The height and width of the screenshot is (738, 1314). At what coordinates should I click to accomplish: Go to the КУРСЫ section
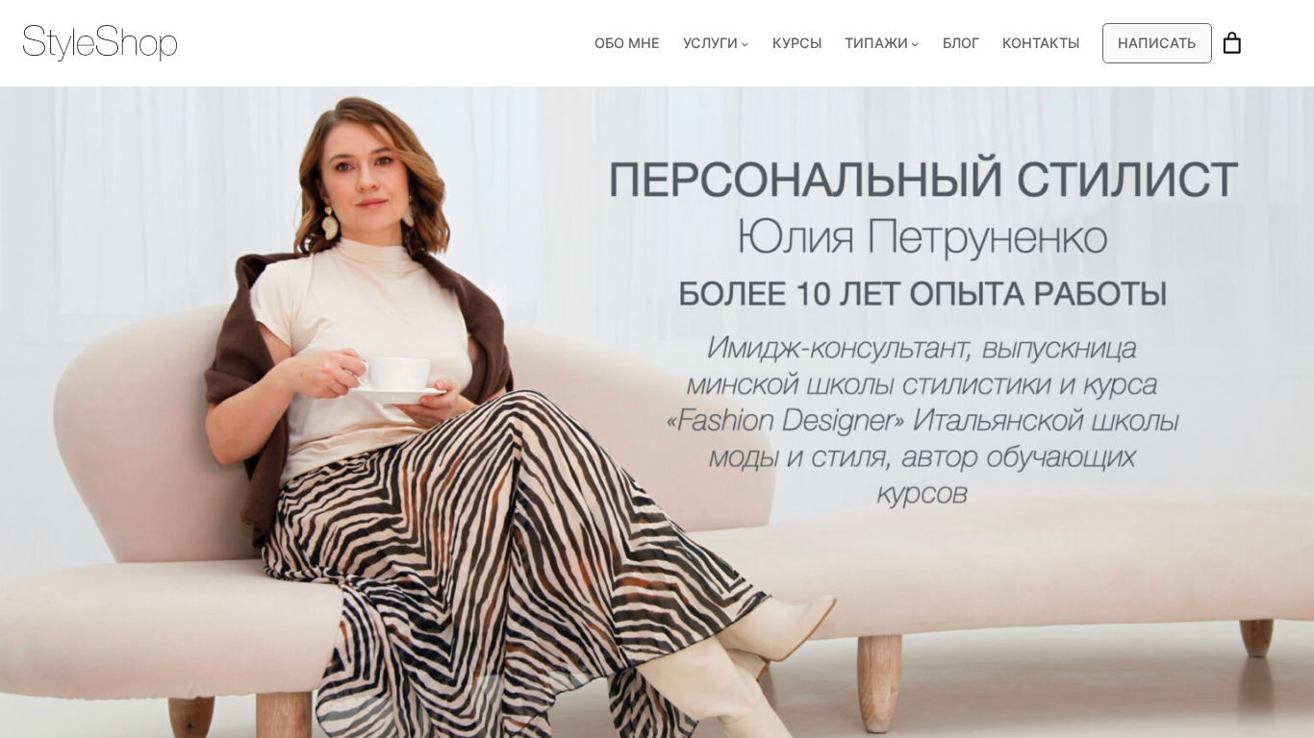click(796, 43)
